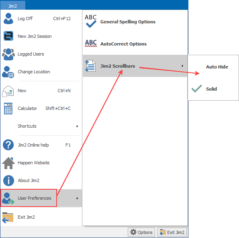Click the Exit Jim2 button at bottom
Viewport: 239px width, 238px height.
coord(172,232)
